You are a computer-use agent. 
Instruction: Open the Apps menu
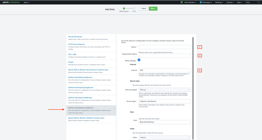click(x=26, y=2)
